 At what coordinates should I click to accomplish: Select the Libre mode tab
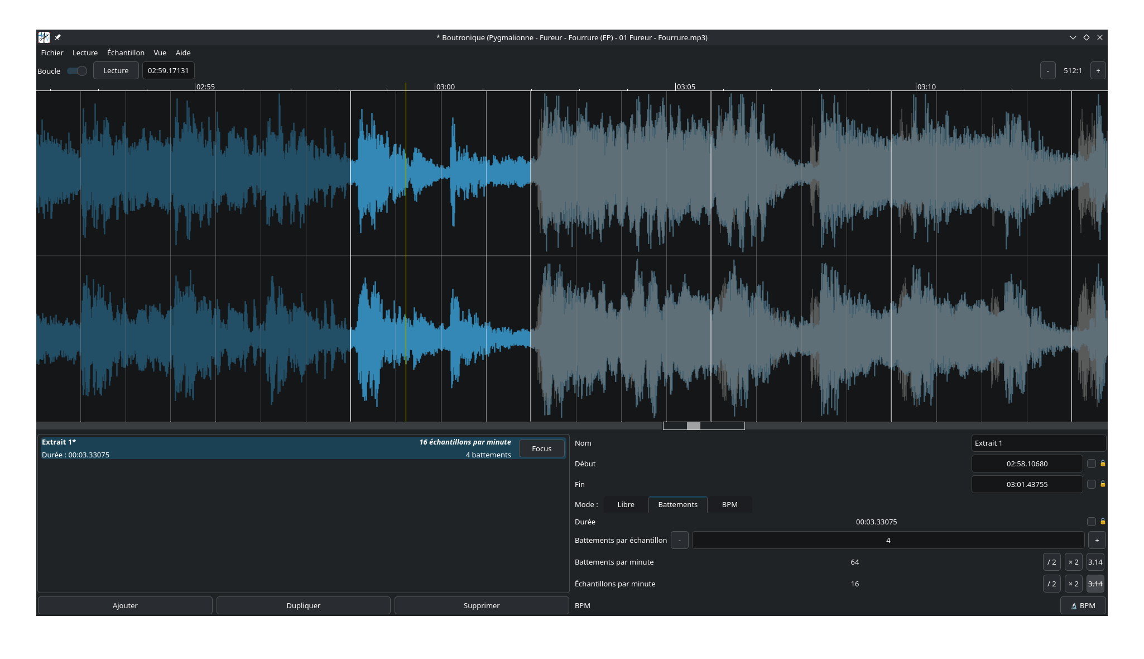pyautogui.click(x=626, y=504)
